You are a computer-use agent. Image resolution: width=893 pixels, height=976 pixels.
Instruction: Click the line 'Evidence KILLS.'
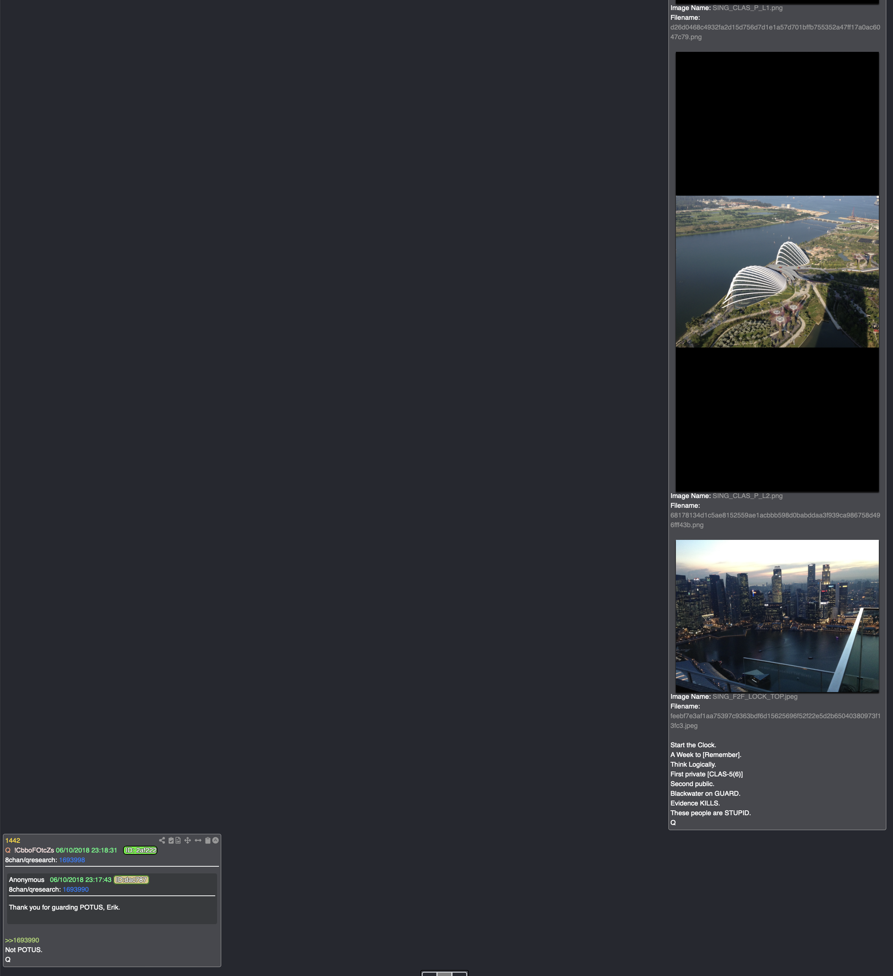tap(695, 803)
